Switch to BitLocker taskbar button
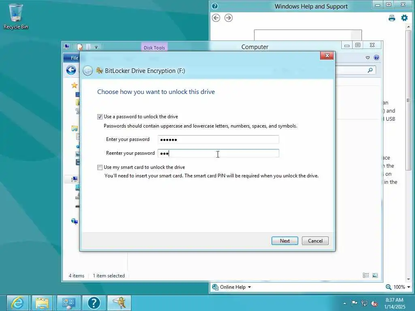Image resolution: width=415 pixels, height=311 pixels. coord(119,303)
